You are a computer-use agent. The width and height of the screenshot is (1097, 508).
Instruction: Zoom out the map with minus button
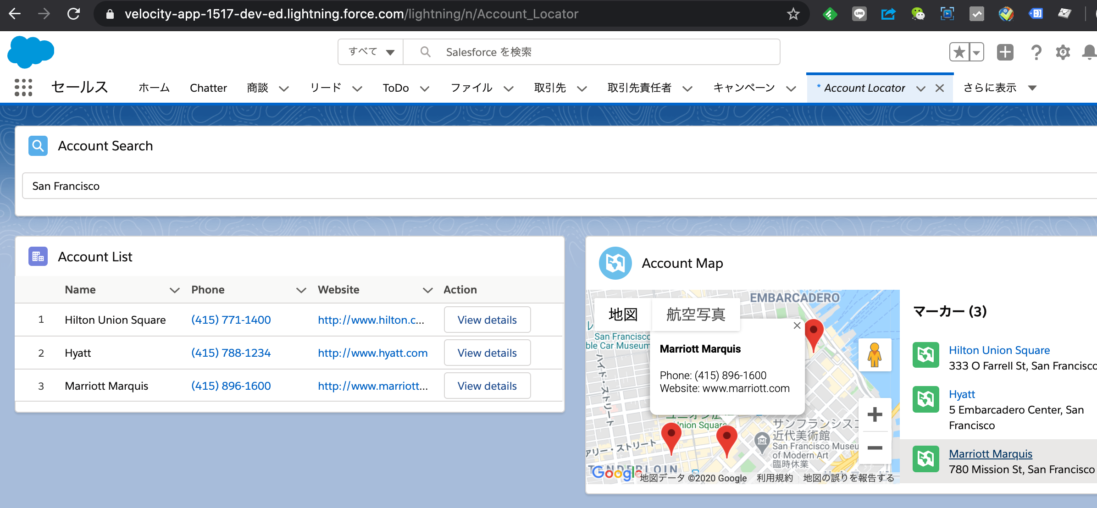(875, 447)
